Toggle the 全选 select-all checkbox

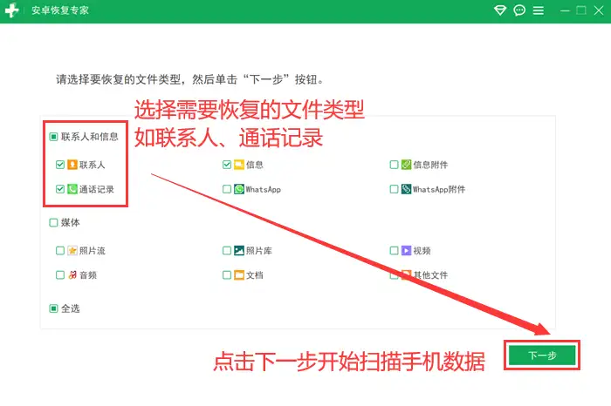53,308
